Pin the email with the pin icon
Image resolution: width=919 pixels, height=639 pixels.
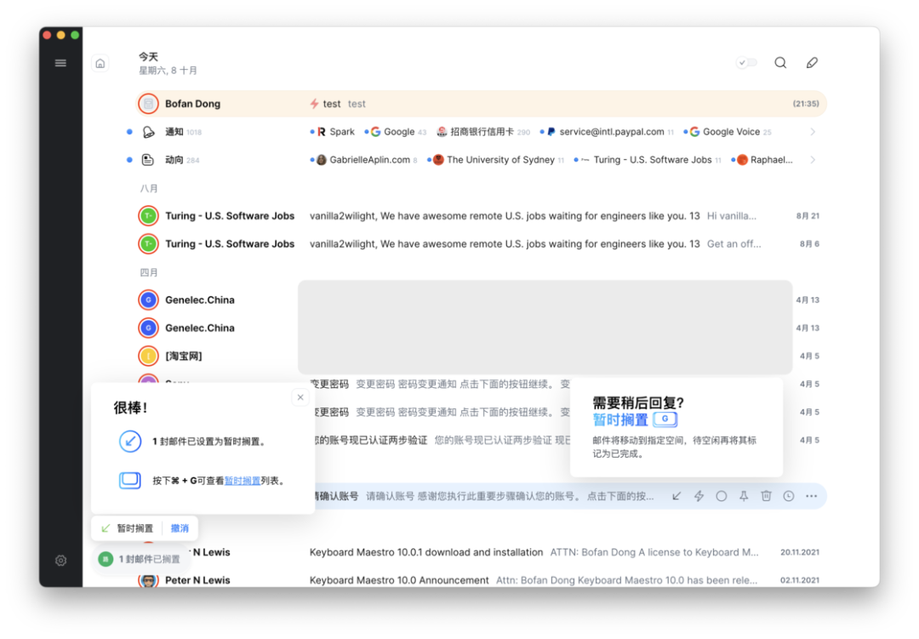[744, 497]
